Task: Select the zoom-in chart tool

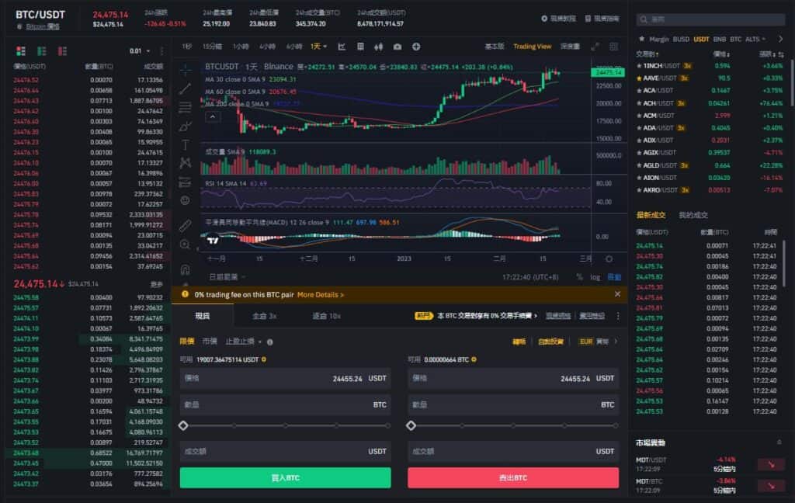Action: point(186,245)
